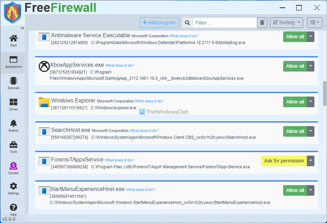Click the Filter text field
This screenshot has height=223, width=327.
[225, 23]
